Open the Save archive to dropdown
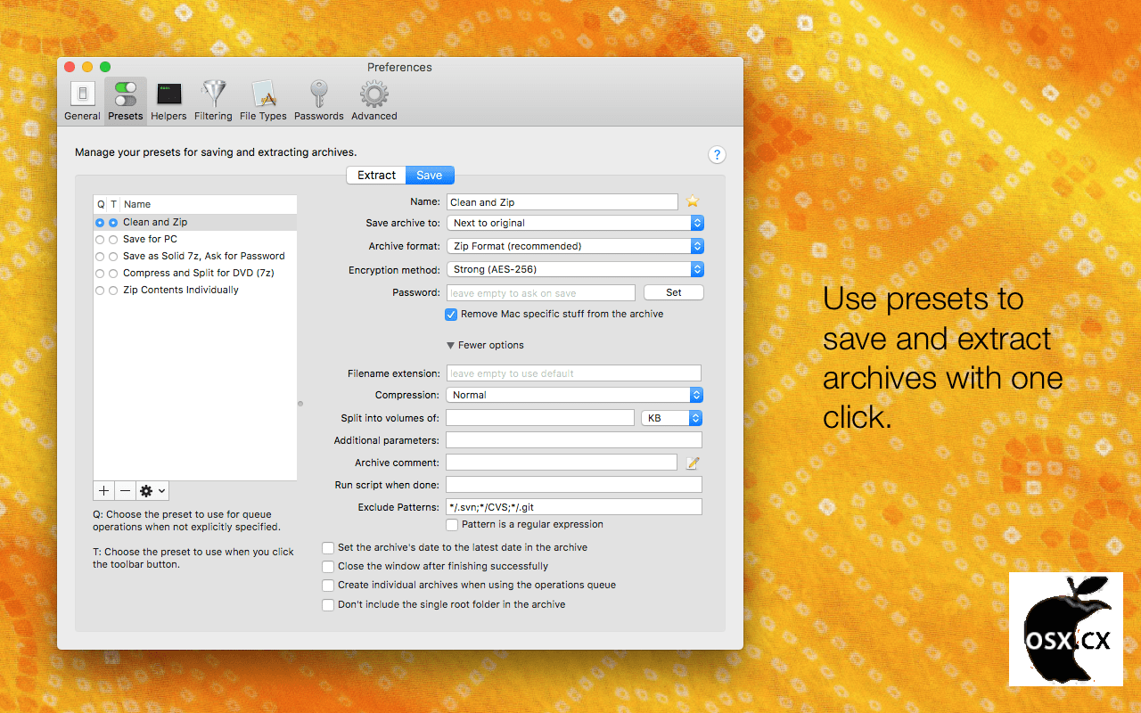This screenshot has width=1141, height=713. [x=575, y=223]
